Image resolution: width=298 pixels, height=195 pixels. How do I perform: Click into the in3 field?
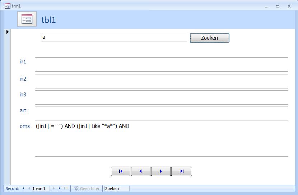(161, 97)
